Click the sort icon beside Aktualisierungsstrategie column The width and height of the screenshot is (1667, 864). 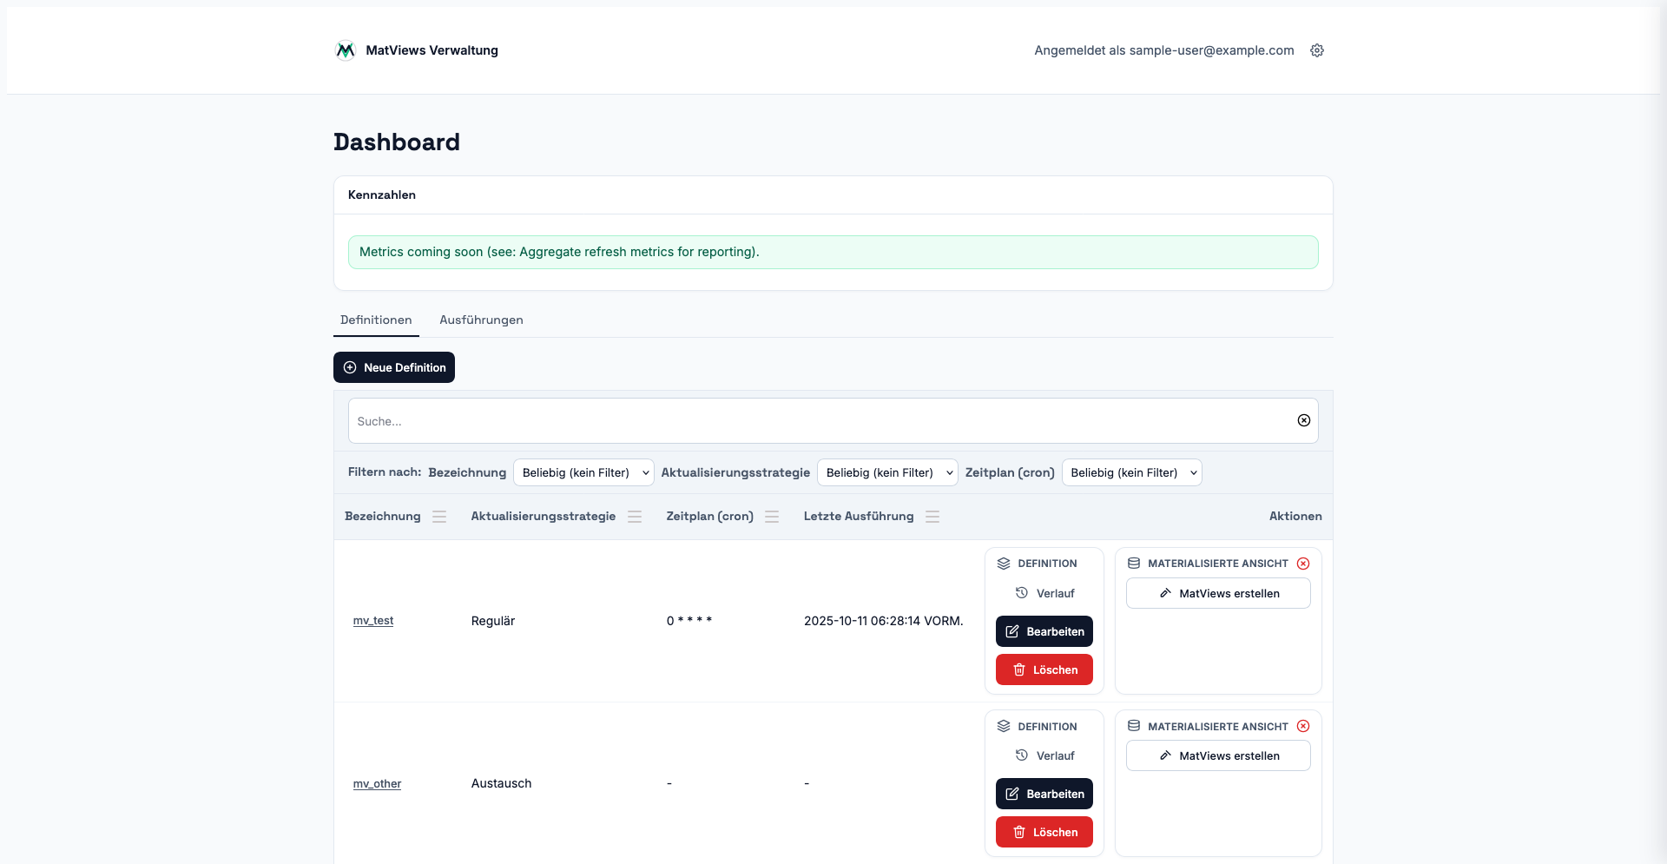click(635, 517)
